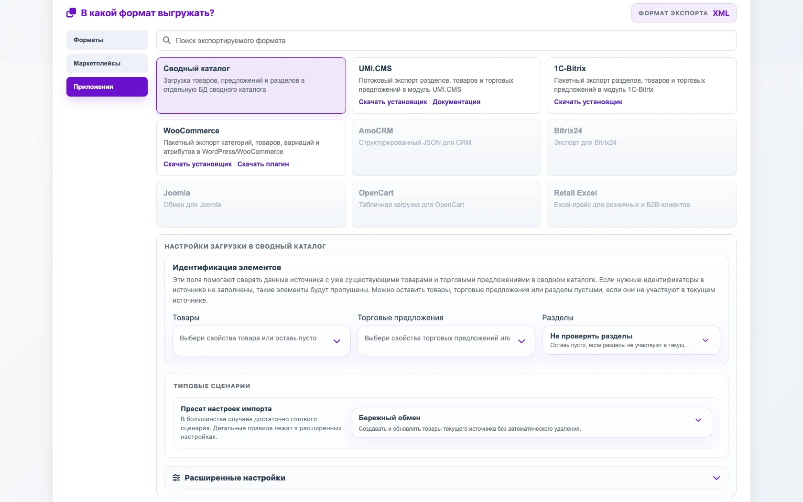Select the Приложения tab
The width and height of the screenshot is (803, 502).
click(107, 87)
